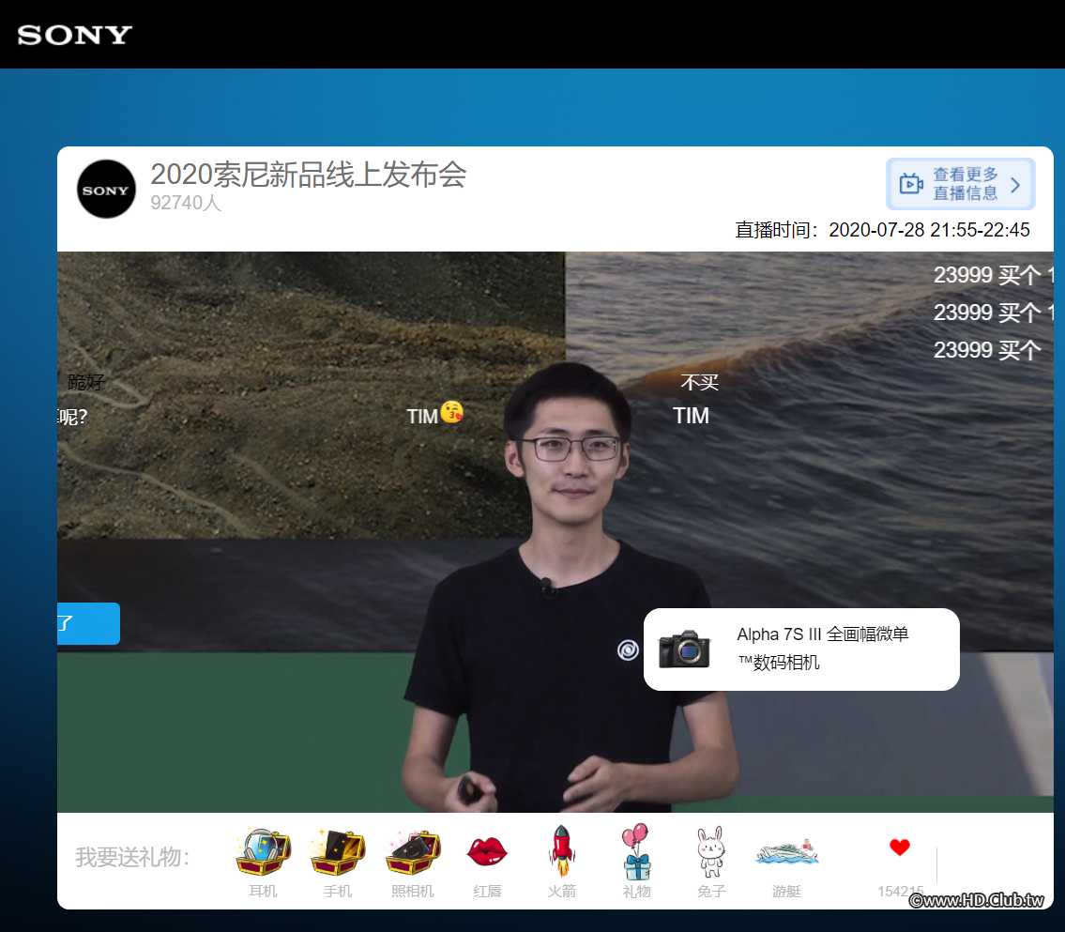Image resolution: width=1065 pixels, height=932 pixels.
Task: Click the title 2020索尼新品线上发布会
Action: pyautogui.click(x=309, y=175)
